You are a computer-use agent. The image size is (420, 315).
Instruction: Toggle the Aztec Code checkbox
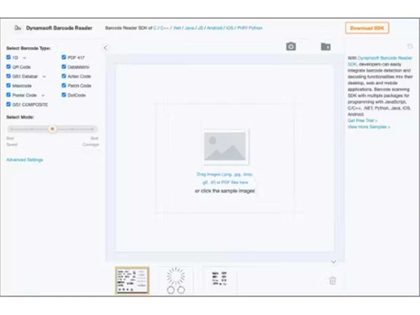coord(64,76)
